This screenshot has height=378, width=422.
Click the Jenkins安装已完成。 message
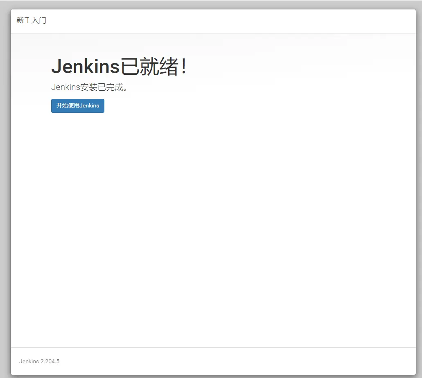coord(89,87)
